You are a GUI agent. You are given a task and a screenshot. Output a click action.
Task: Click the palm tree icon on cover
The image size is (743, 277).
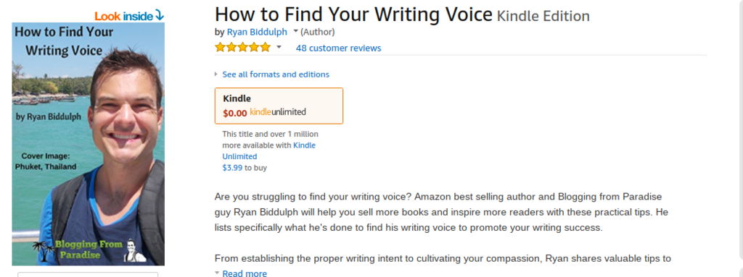43,251
